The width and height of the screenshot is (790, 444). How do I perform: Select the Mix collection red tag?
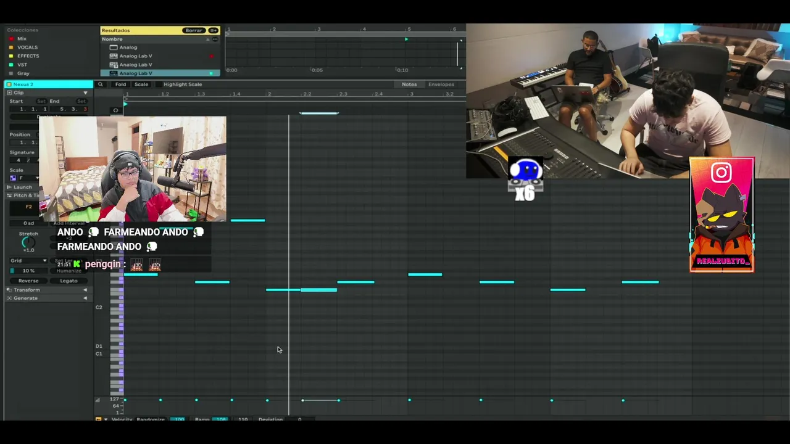pyautogui.click(x=11, y=38)
